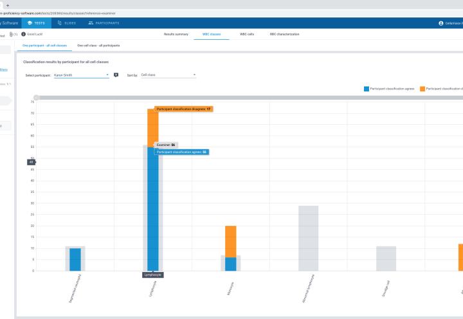The width and height of the screenshot is (463, 319).
Task: Select the WBC classes tab
Action: click(212, 34)
